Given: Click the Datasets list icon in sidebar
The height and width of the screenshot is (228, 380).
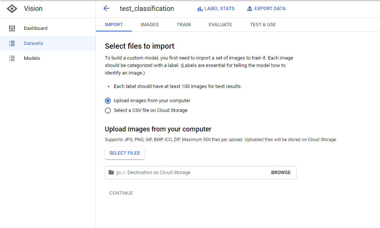Looking at the screenshot, I should tap(12, 43).
